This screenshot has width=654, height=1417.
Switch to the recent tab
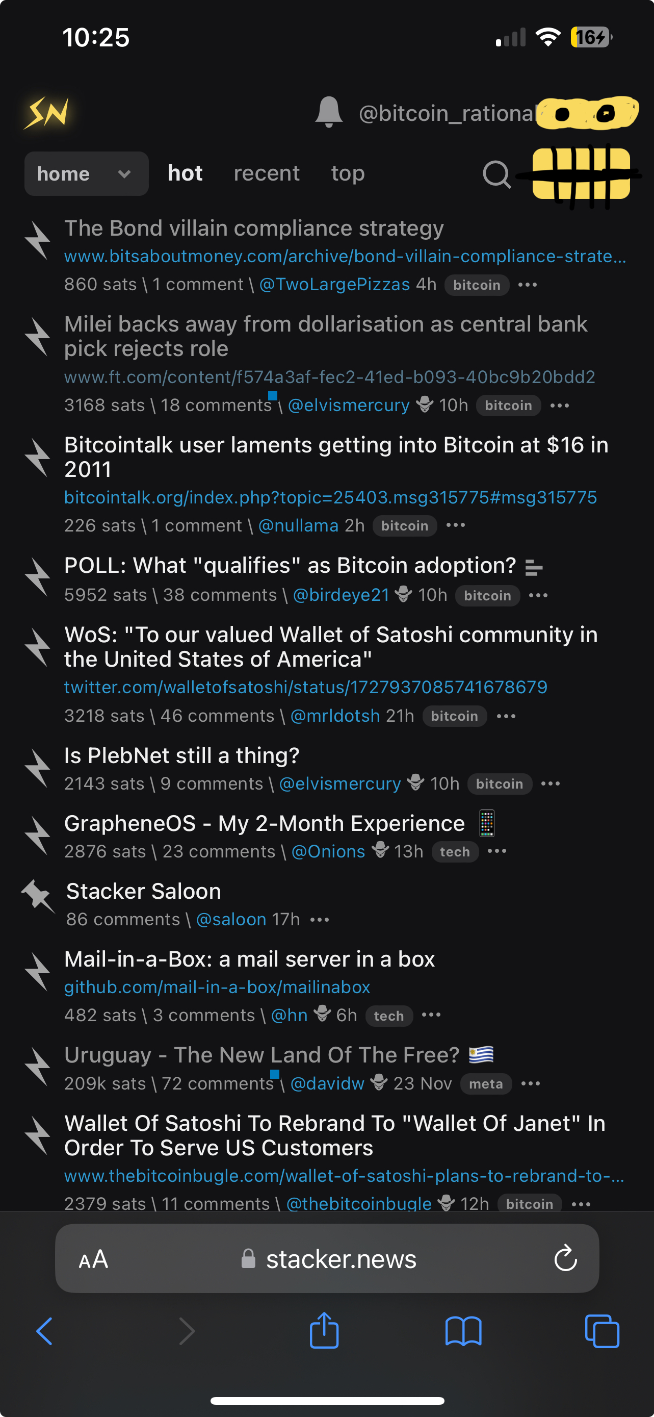pos(267,173)
